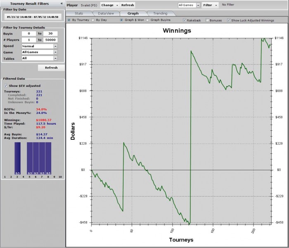
Task: Toggle the Rakeback checkbox
Action: (185, 20)
